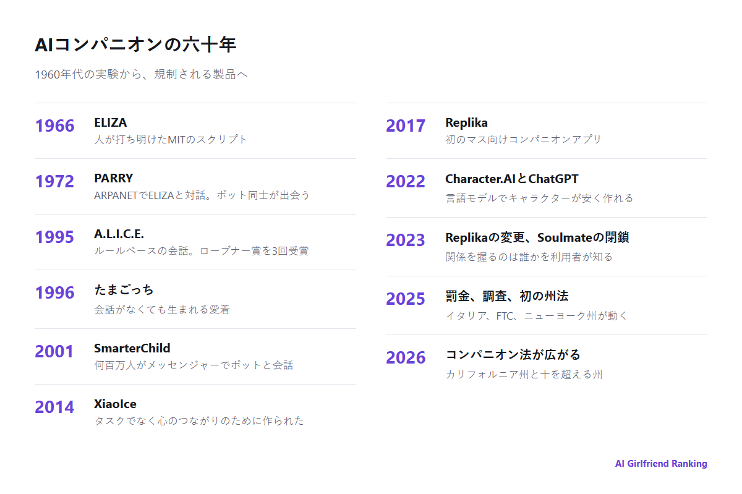742x494 pixels.
Task: Click heading "Replikaの変更、Soulmateの閉鎖"
Action: [x=537, y=237]
